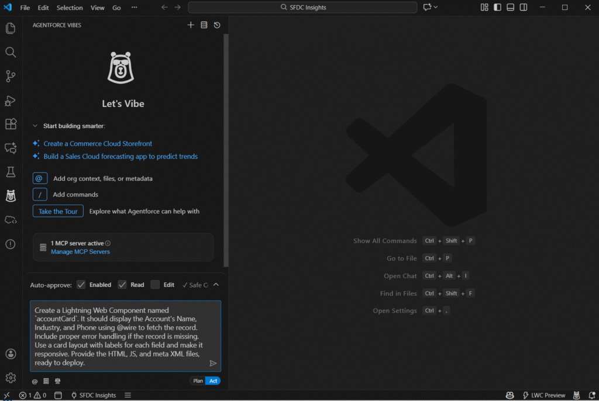This screenshot has width=599, height=401.
Task: Expand auto-approve settings chevron
Action: pos(216,285)
